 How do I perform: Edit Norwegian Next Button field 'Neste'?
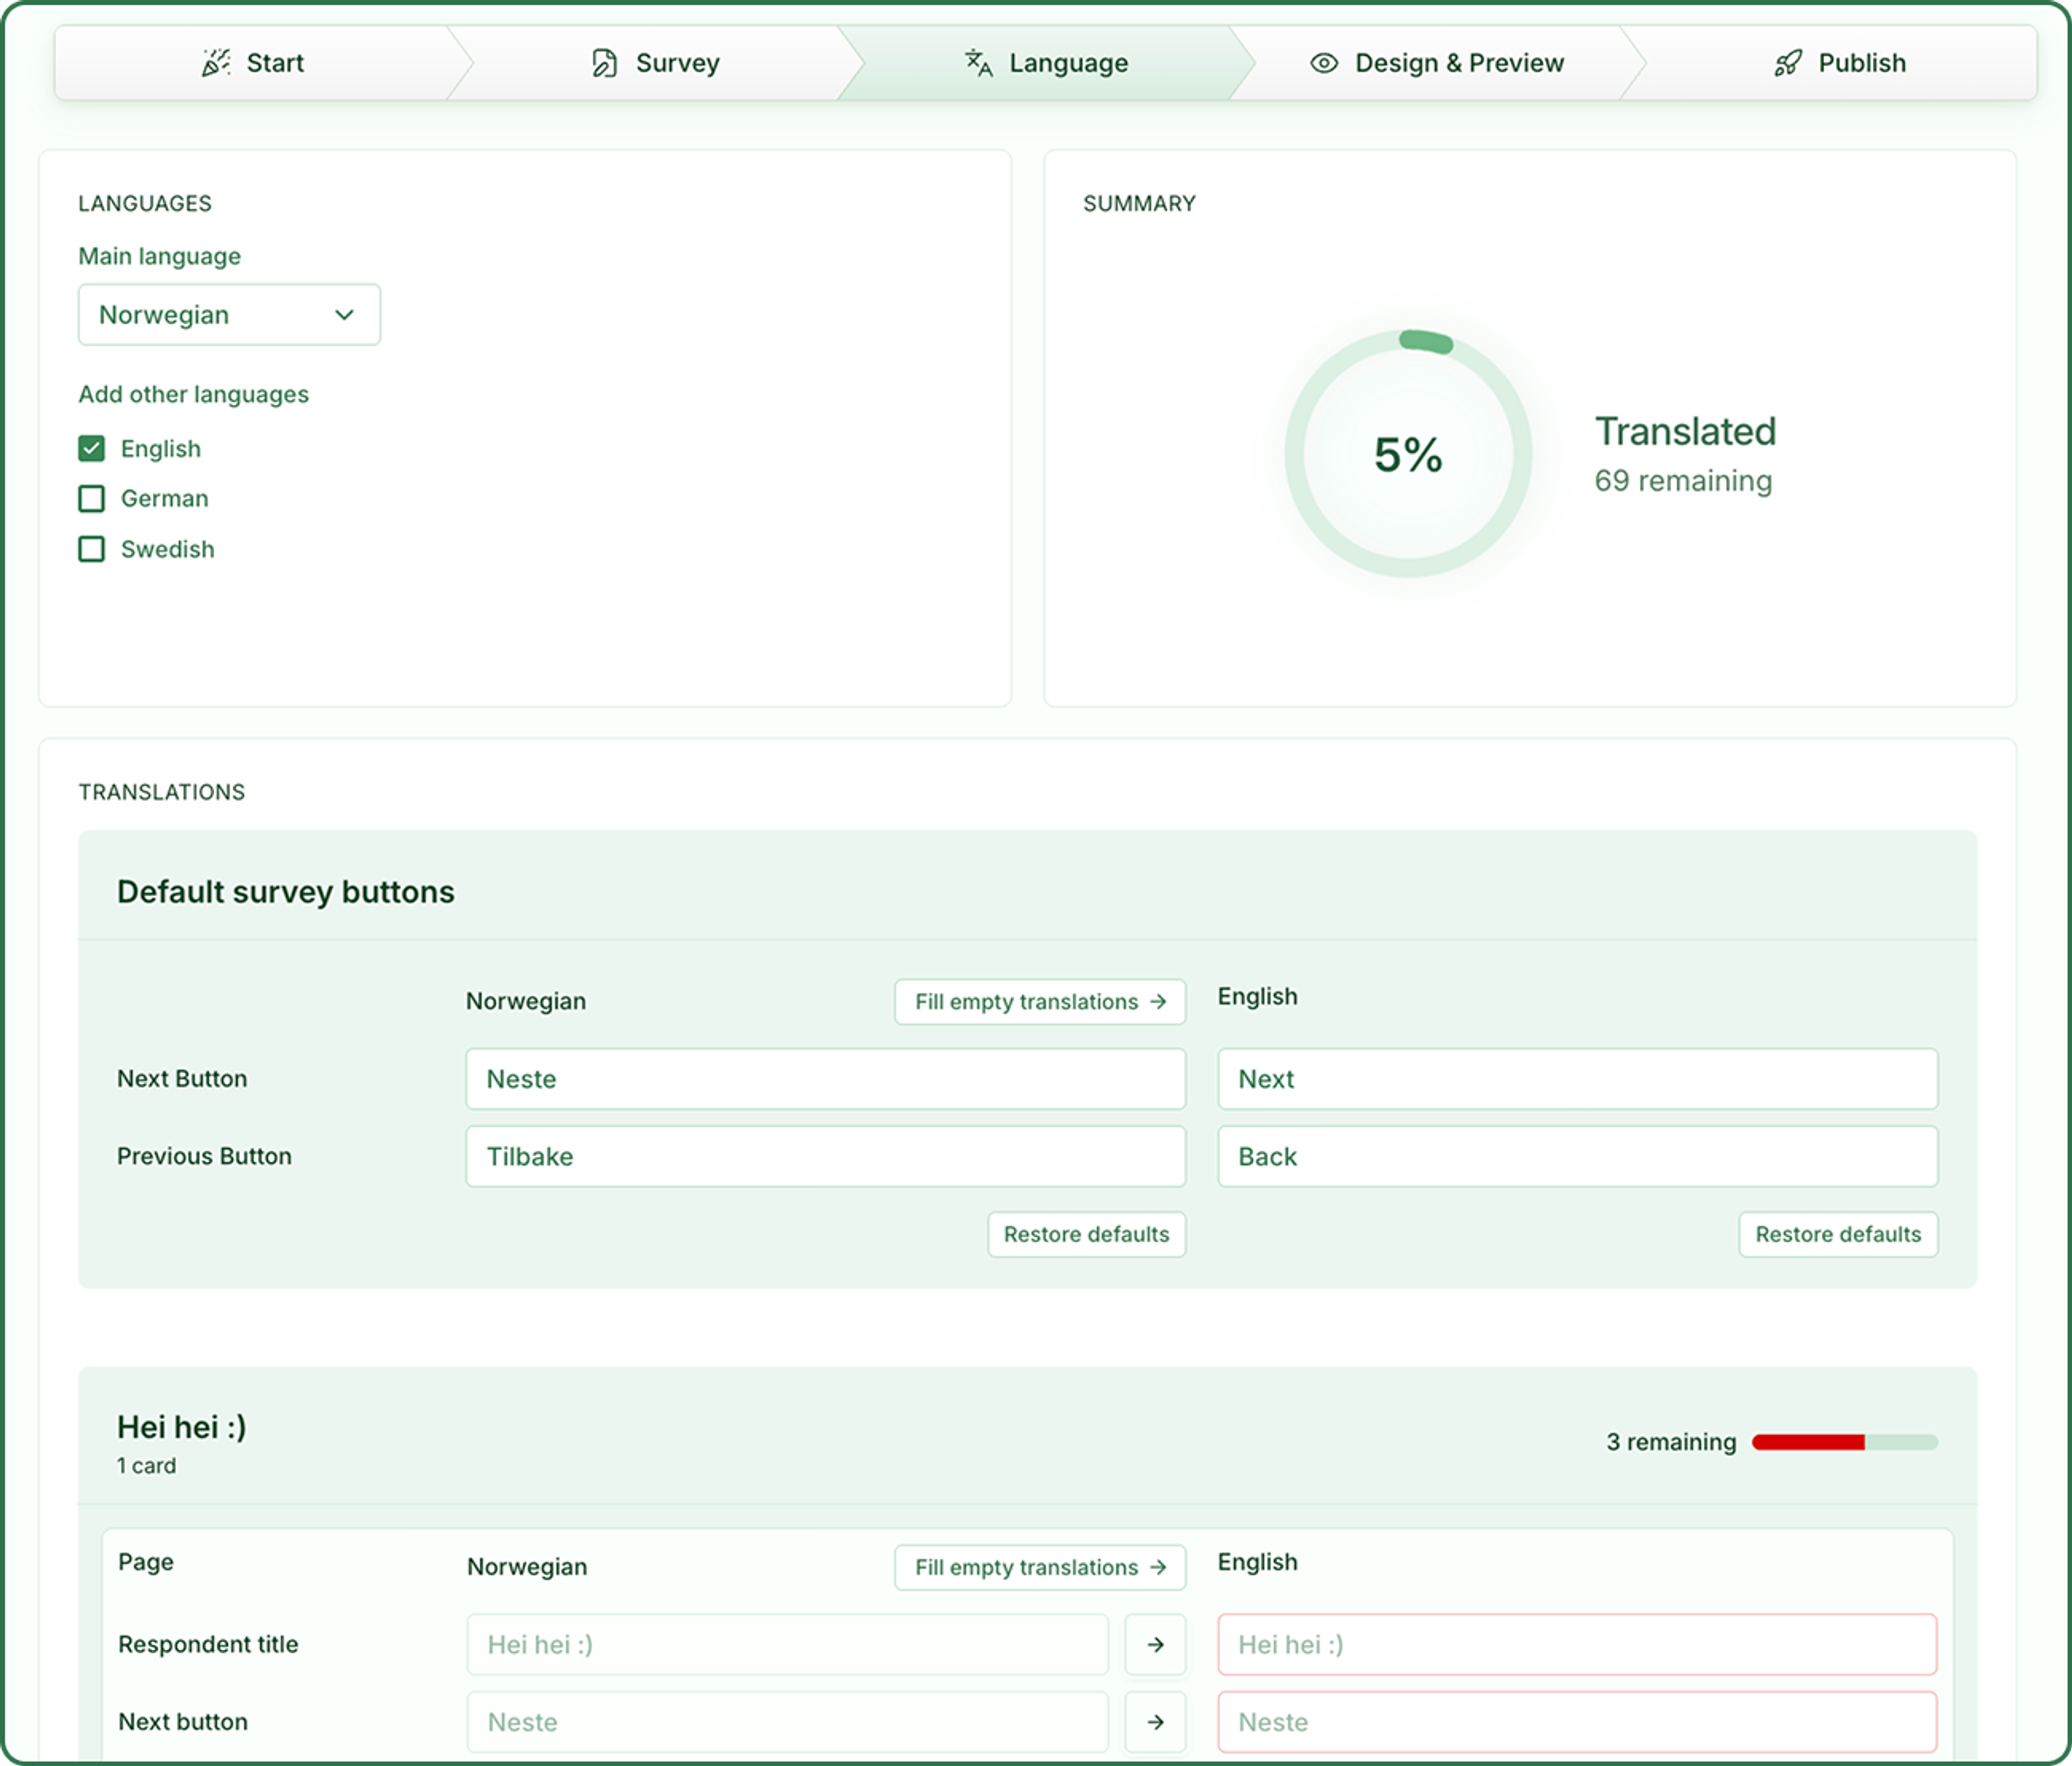(x=825, y=1079)
